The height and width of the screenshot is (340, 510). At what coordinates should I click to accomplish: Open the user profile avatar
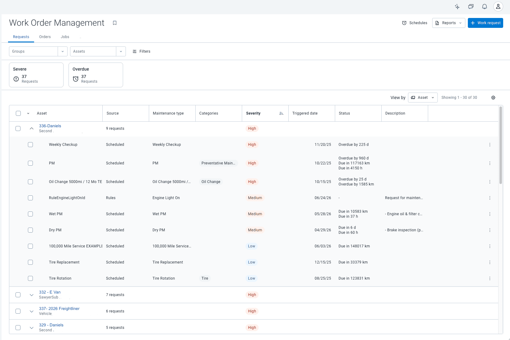click(x=498, y=7)
